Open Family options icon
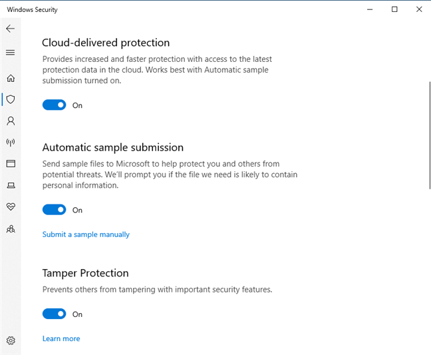Image resolution: width=431 pixels, height=355 pixels. click(x=10, y=228)
